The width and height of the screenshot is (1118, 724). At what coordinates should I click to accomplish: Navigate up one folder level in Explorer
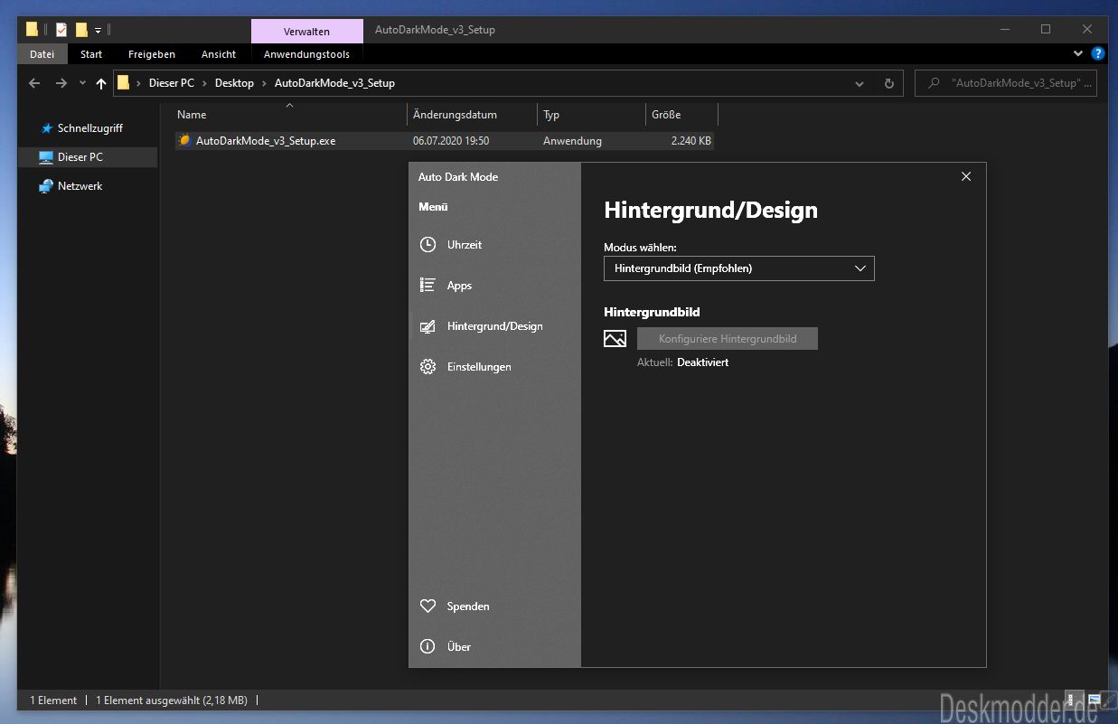pyautogui.click(x=101, y=83)
